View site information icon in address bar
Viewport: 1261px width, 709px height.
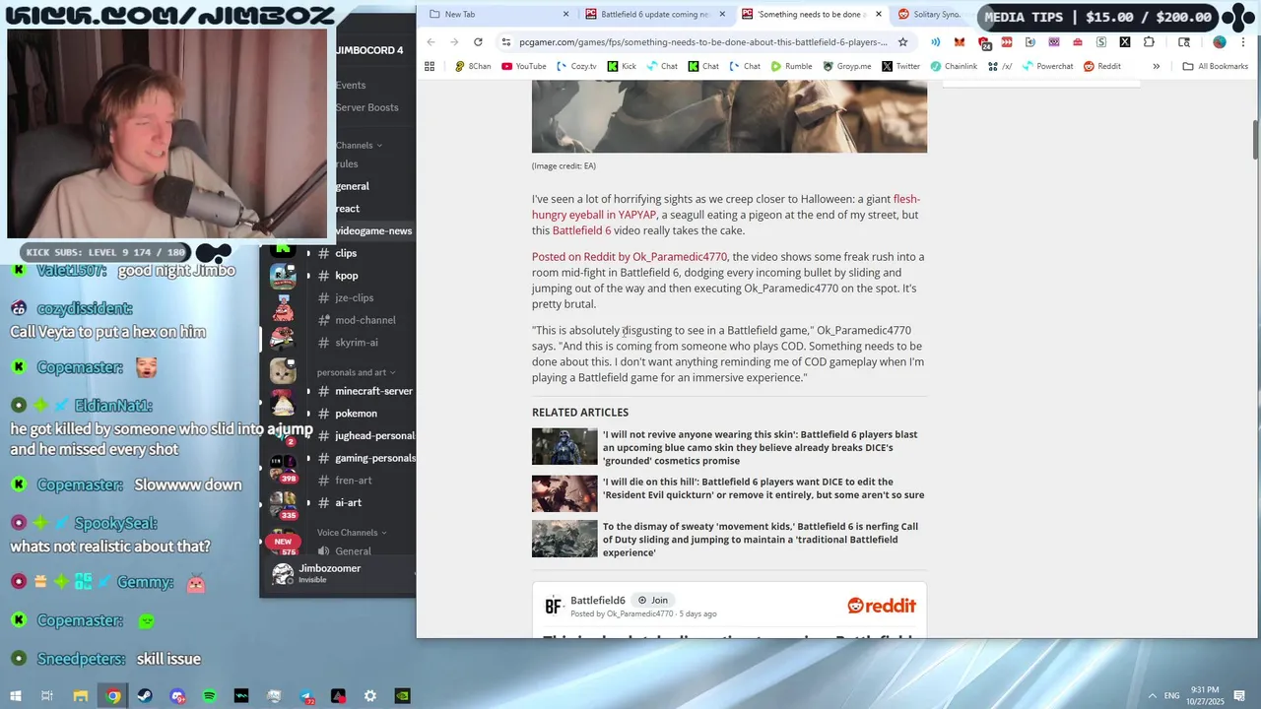pyautogui.click(x=505, y=42)
